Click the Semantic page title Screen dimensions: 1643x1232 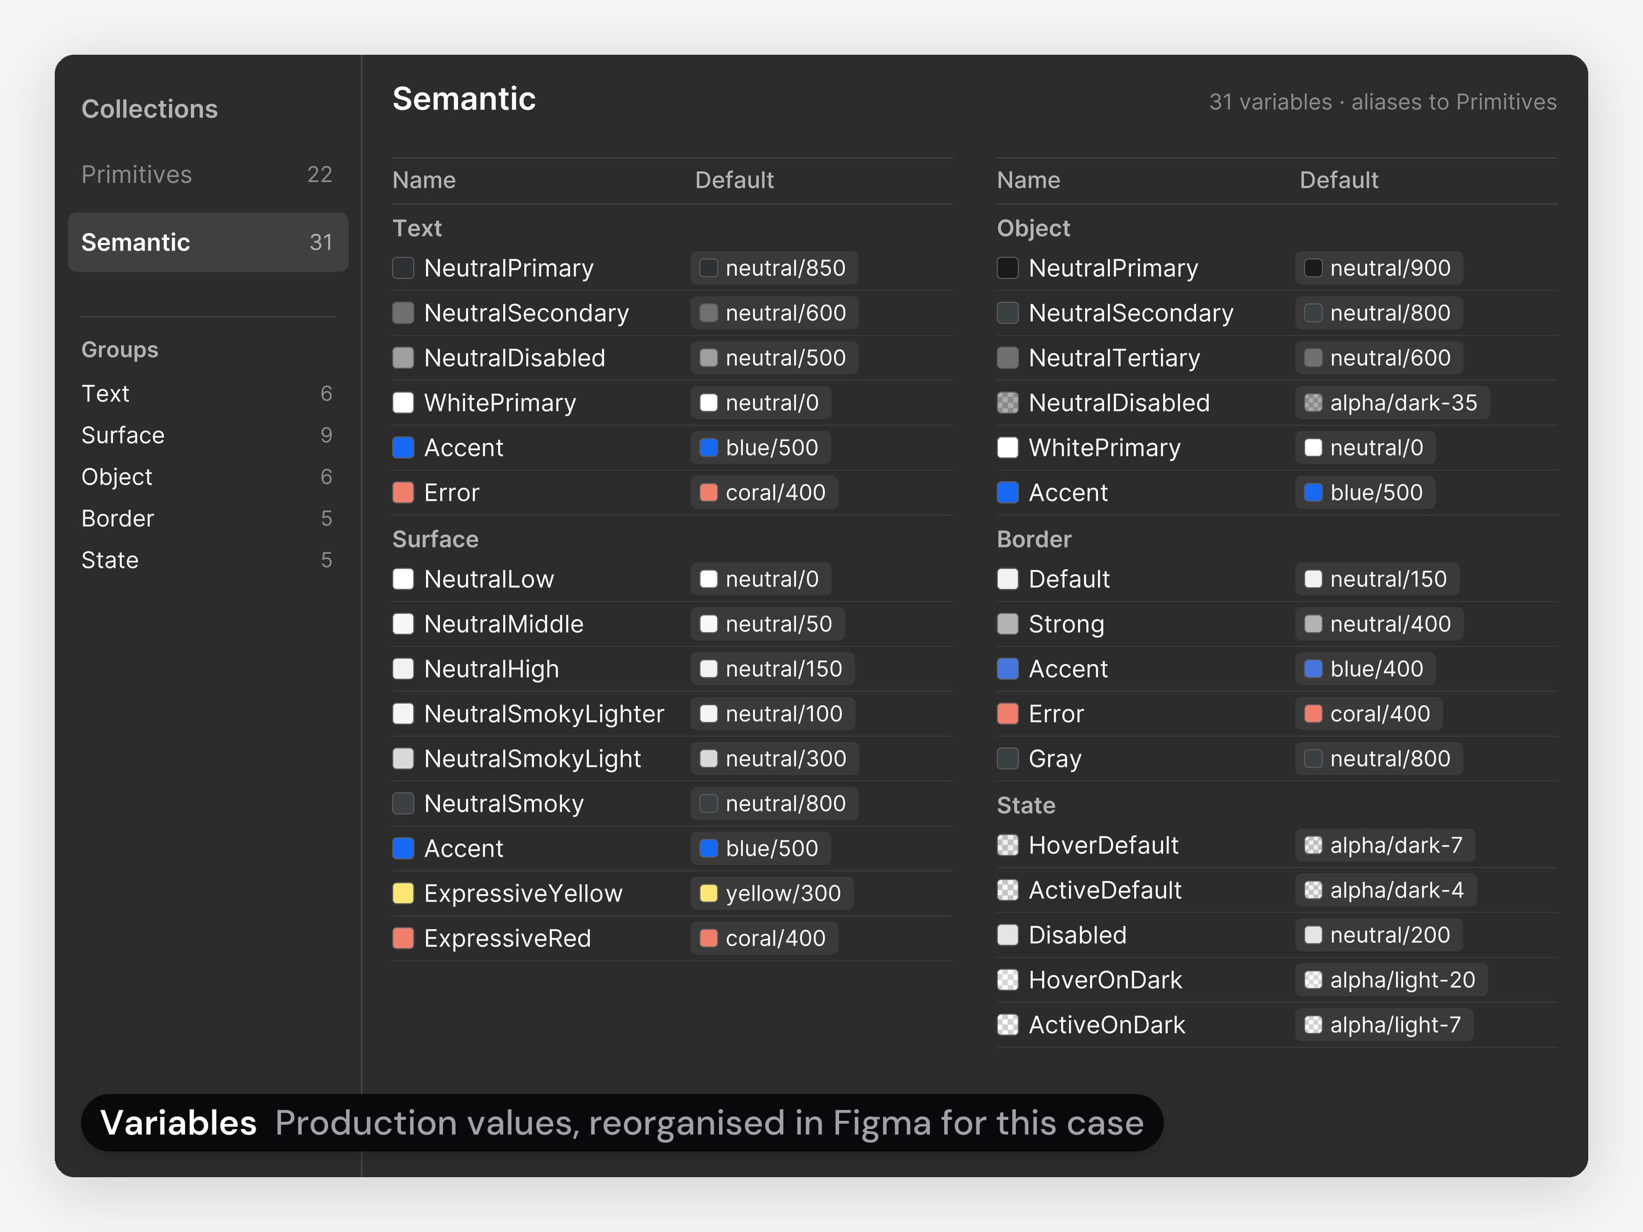pos(463,99)
